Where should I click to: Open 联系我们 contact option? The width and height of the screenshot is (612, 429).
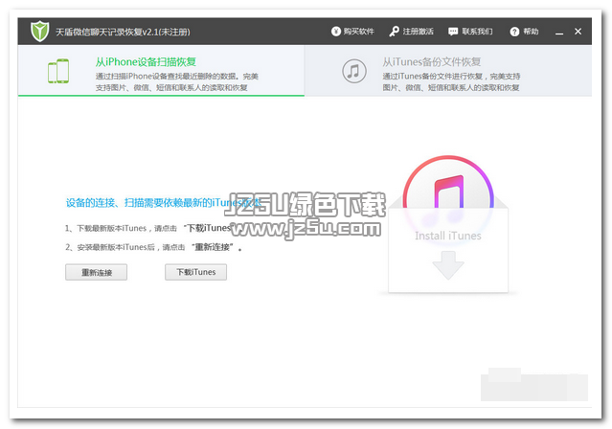point(470,32)
